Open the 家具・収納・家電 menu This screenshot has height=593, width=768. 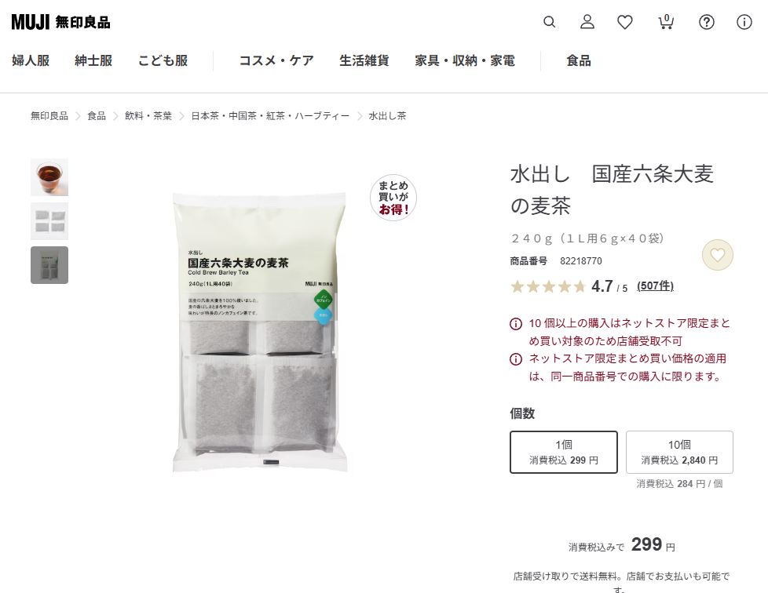[465, 60]
